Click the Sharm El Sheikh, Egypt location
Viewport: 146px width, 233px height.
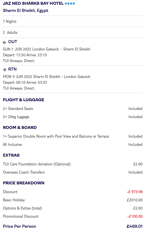[x=26, y=11]
